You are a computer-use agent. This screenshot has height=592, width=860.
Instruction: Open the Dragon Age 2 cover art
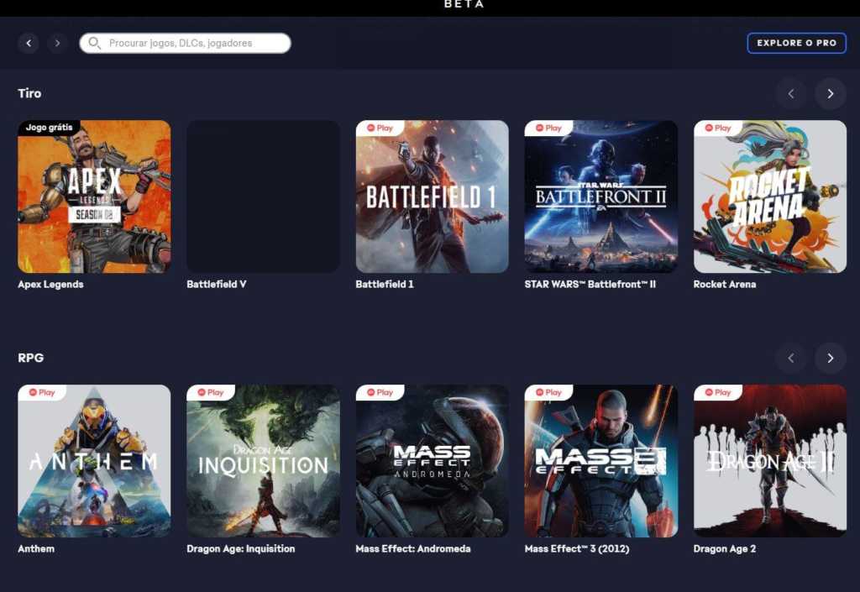click(x=770, y=461)
